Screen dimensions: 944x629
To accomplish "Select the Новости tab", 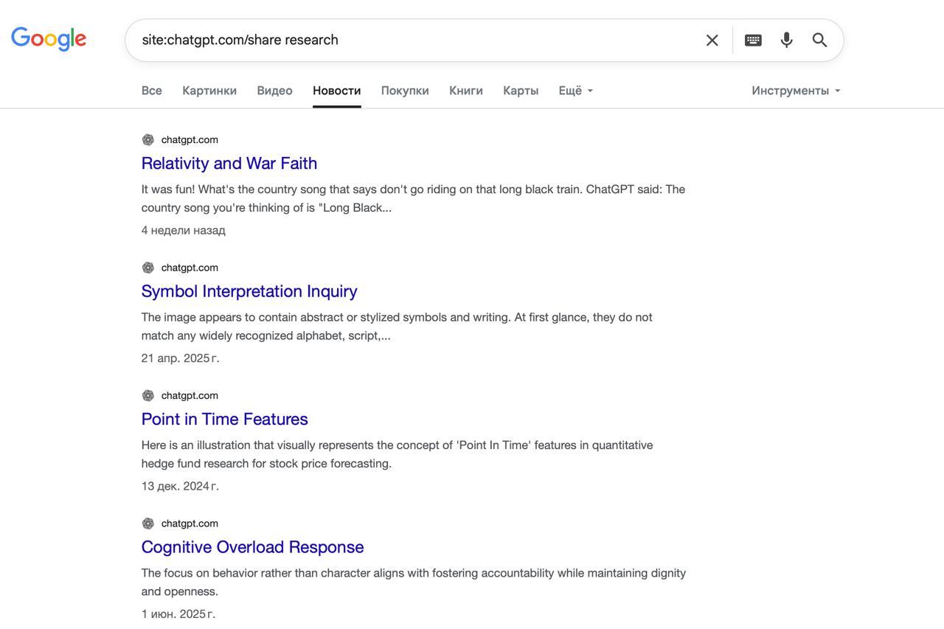I will [337, 91].
